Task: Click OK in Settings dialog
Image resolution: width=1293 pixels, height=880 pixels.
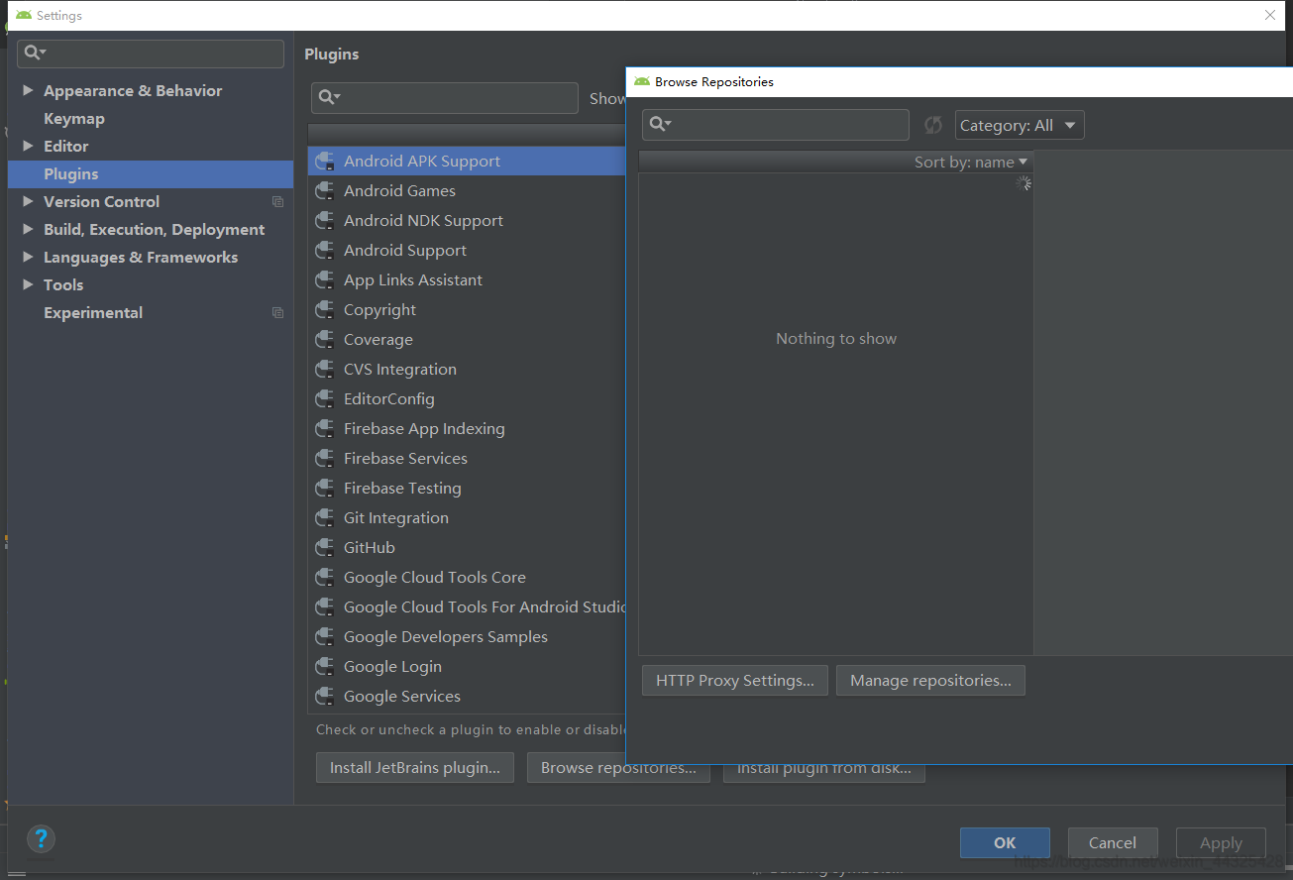Action: pyautogui.click(x=1005, y=842)
